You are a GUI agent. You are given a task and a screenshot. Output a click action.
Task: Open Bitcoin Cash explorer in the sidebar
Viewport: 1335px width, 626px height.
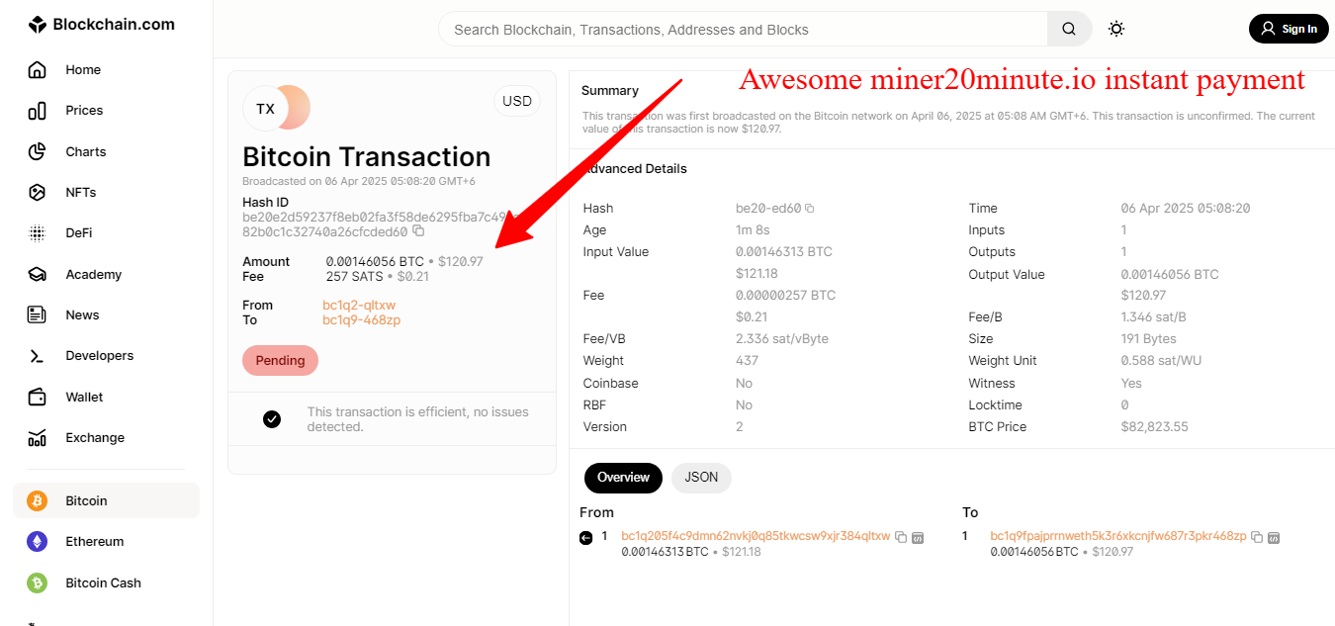[103, 583]
